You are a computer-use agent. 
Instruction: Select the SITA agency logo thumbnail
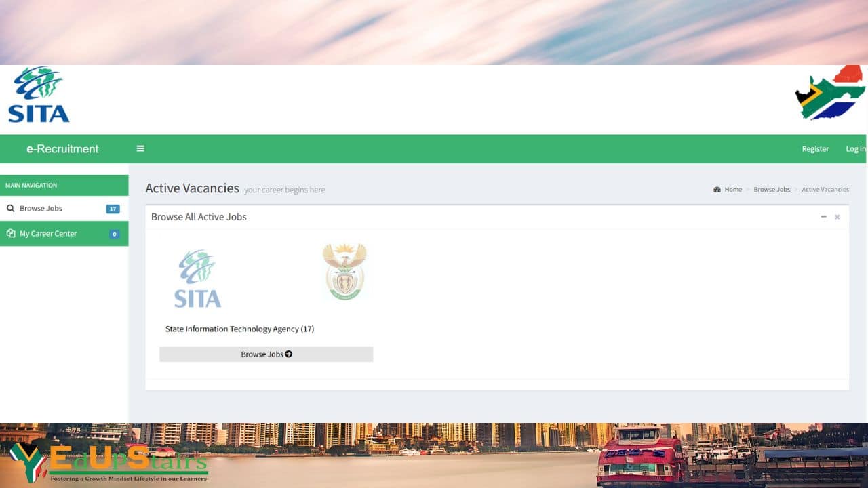(197, 279)
